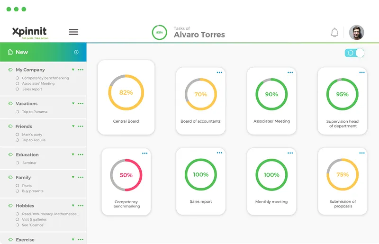Image resolution: width=379 pixels, height=244 pixels.
Task: Click the Education tag icon
Action: [10, 154]
